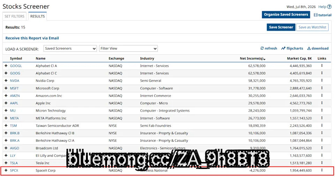The image size is (335, 177).
Task: Sort by Symbol column header
Action: click(16, 58)
